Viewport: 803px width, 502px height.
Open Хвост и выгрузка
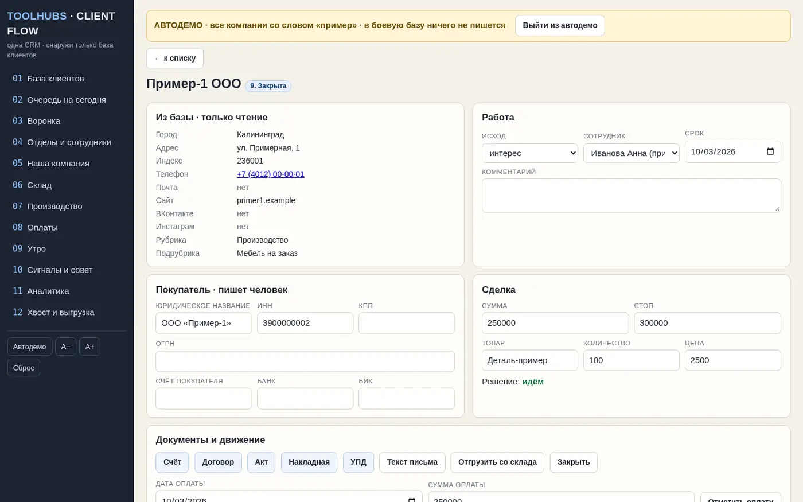click(x=67, y=312)
